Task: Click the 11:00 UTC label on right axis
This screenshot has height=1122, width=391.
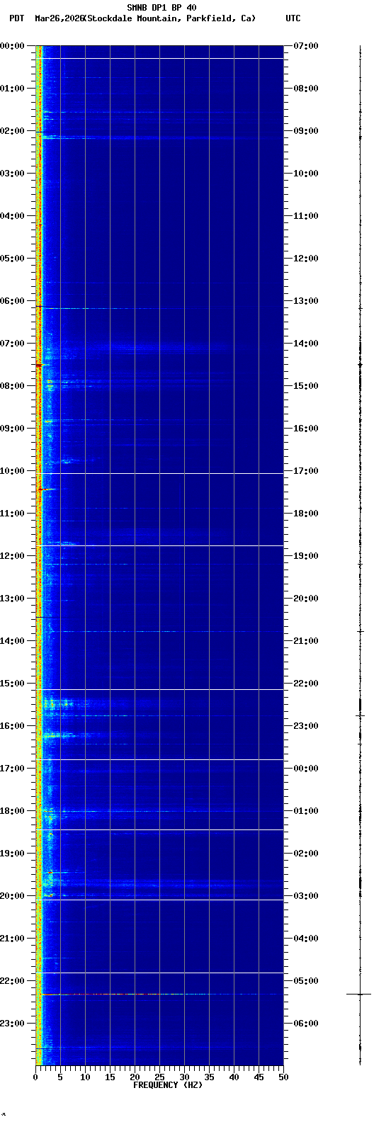Action: (x=306, y=215)
